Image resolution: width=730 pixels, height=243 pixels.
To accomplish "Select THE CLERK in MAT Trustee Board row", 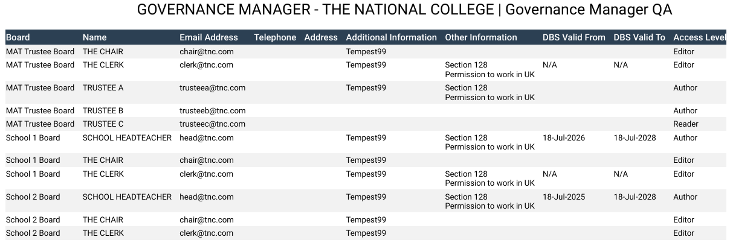I will 103,65.
